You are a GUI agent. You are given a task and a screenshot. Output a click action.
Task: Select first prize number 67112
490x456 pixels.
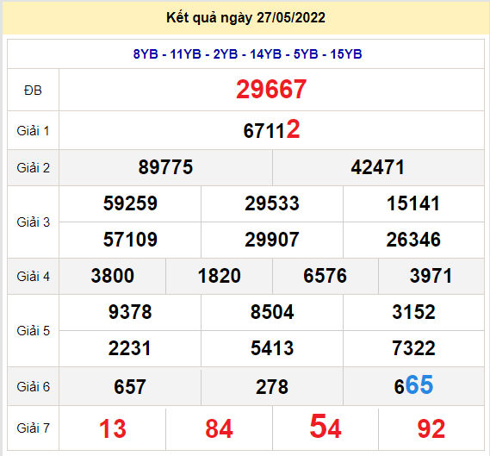pyautogui.click(x=271, y=129)
